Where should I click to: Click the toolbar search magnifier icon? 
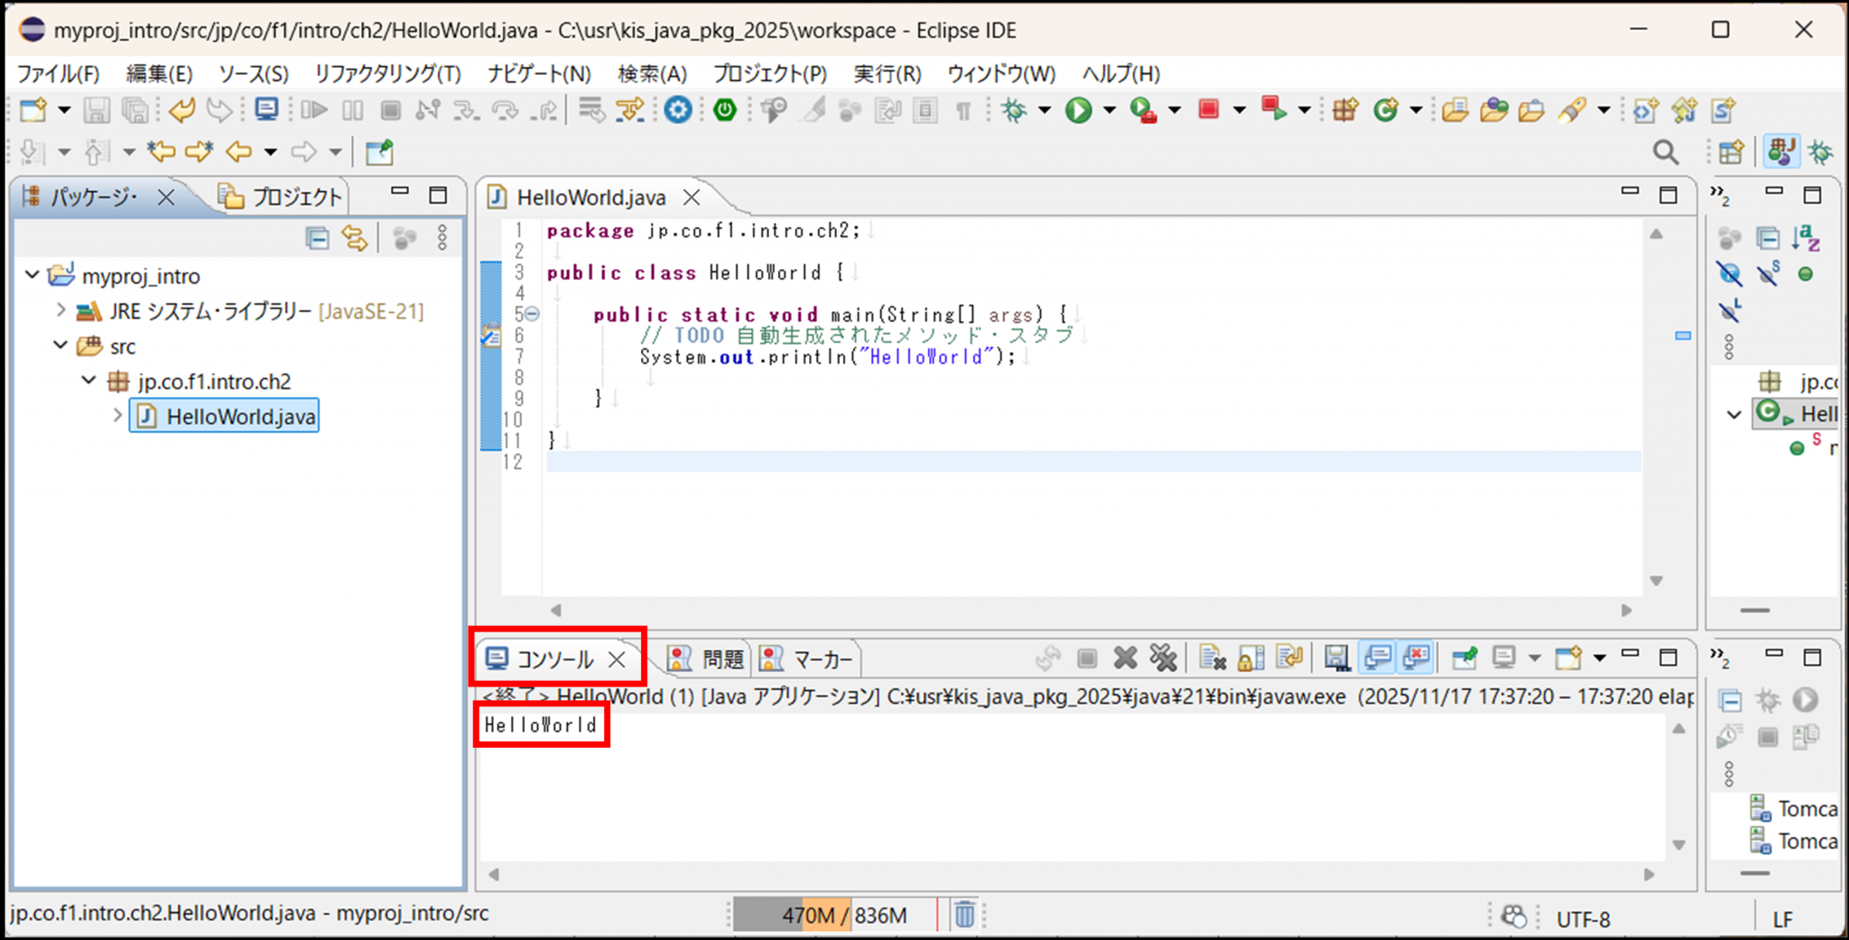coord(1665,152)
